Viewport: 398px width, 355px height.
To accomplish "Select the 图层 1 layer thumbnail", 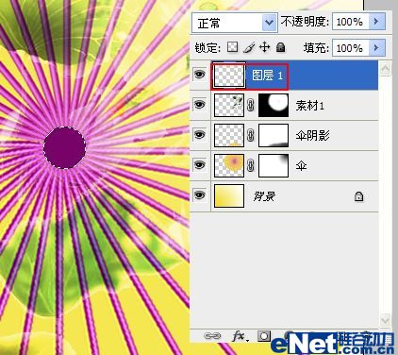I will [229, 76].
